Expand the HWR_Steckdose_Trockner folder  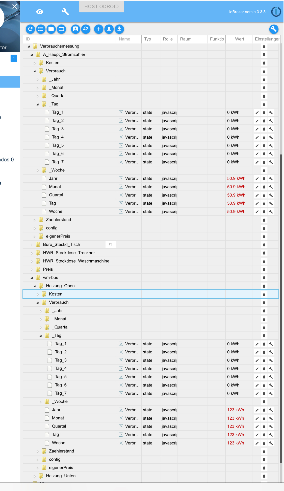click(x=32, y=253)
